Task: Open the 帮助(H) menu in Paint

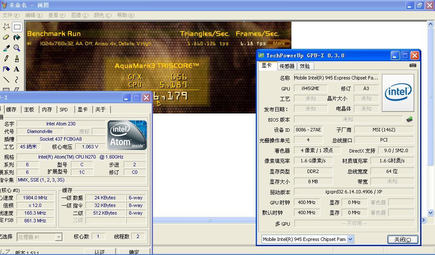Action: tap(126, 15)
